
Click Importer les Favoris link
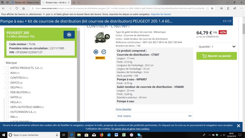[x=161, y=14]
